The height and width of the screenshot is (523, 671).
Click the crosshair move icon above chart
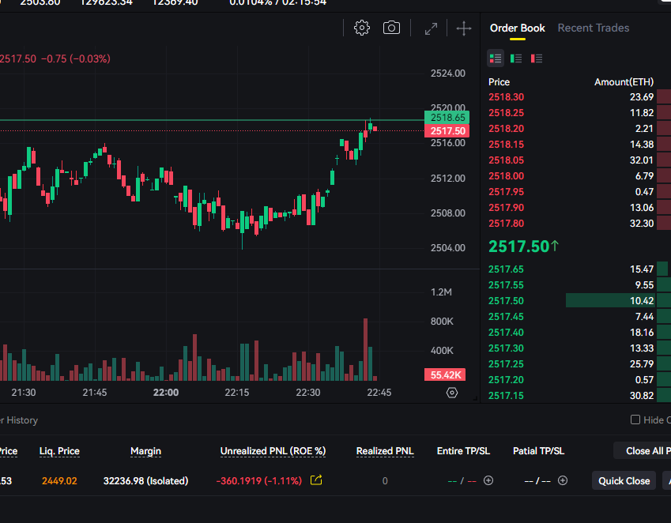coord(464,28)
